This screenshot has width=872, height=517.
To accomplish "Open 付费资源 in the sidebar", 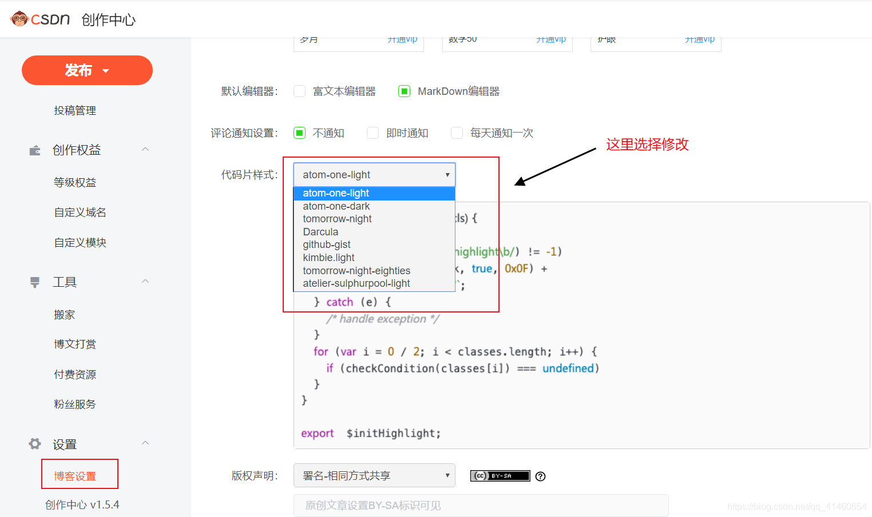I will tap(75, 375).
